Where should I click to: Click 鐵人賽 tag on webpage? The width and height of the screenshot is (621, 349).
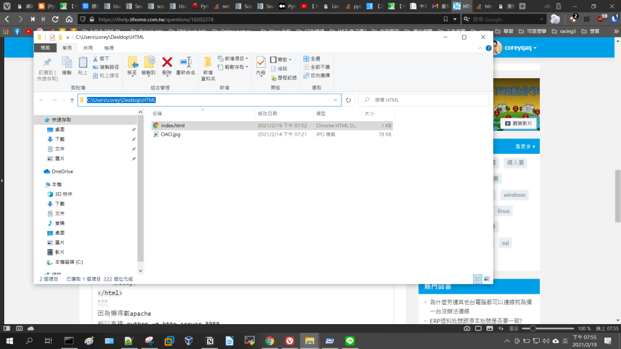pyautogui.click(x=515, y=162)
